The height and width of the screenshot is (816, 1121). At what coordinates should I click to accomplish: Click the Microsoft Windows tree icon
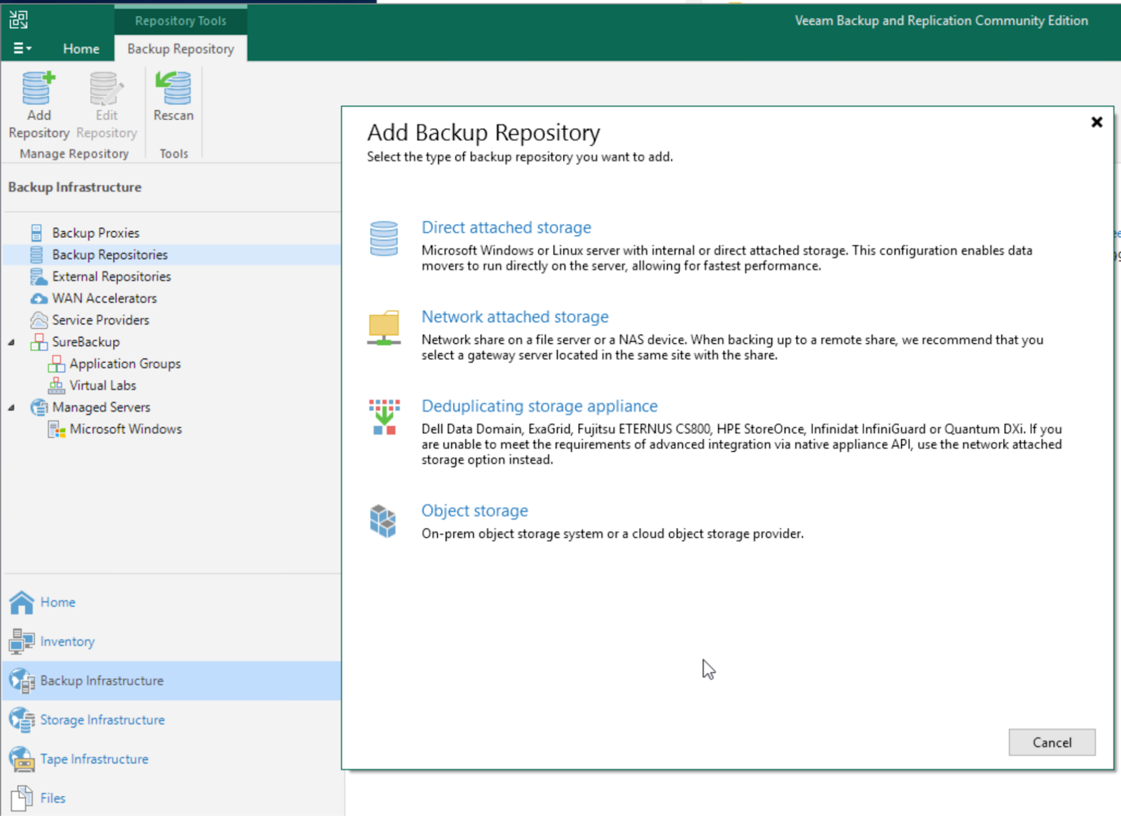click(56, 429)
